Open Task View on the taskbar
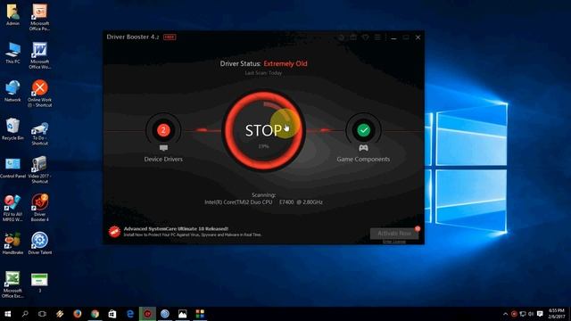571x321 pixels. [x=42, y=314]
